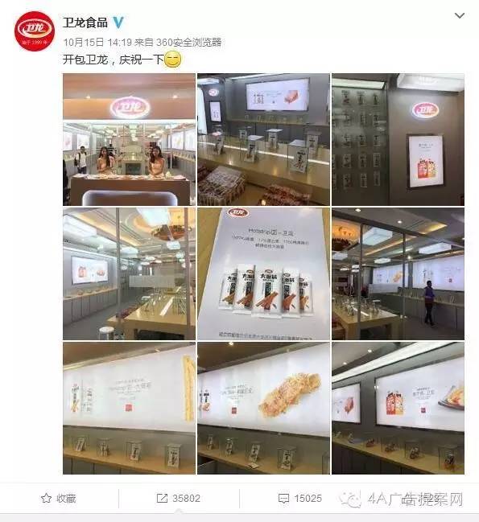Click the WeChat watermark logo icon

tap(350, 499)
